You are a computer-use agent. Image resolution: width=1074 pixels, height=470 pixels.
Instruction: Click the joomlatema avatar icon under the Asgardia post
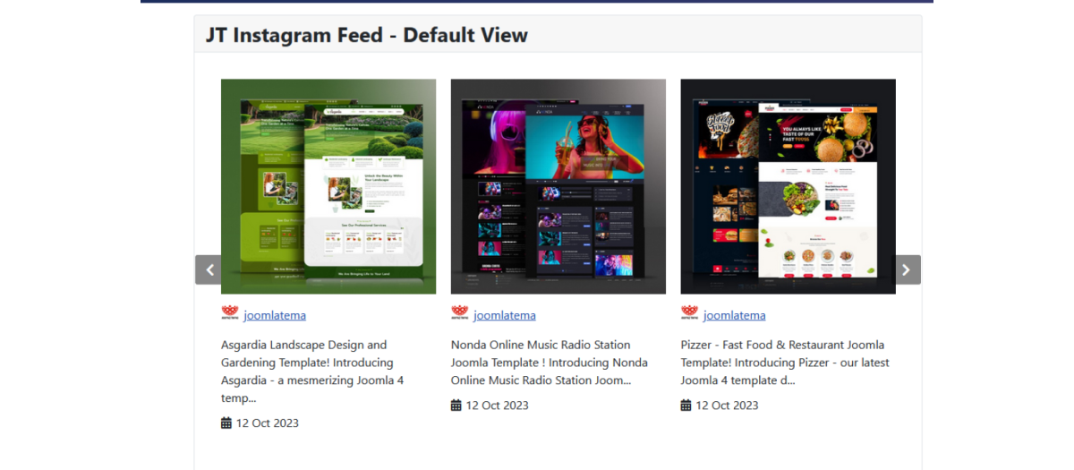230,314
